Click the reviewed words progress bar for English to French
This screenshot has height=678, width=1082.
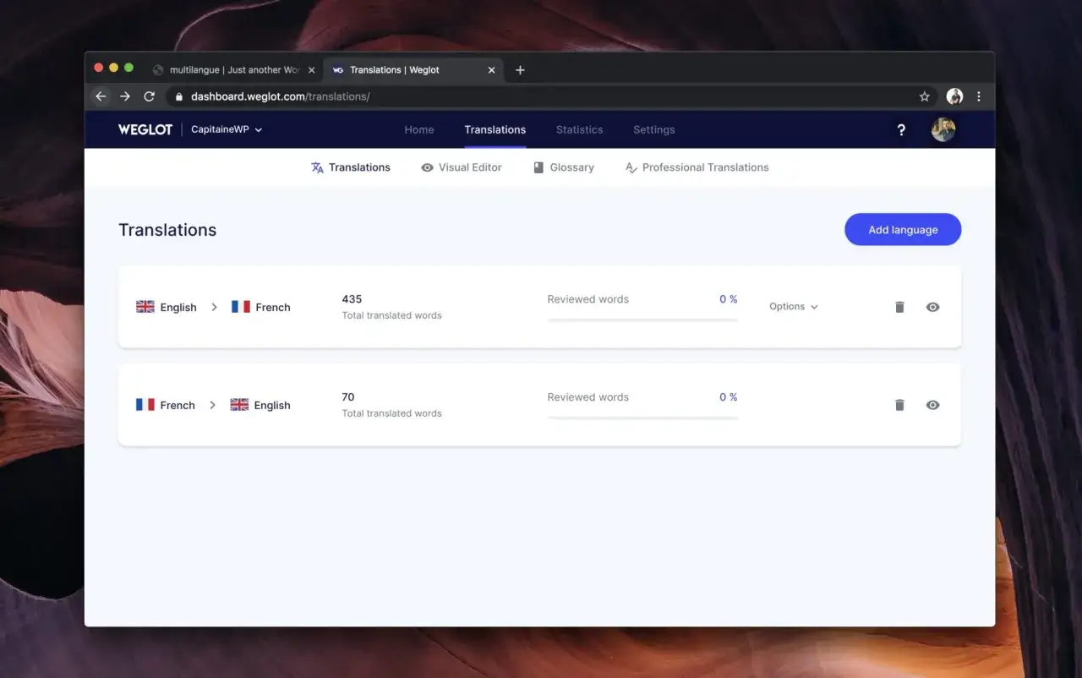[x=642, y=320]
